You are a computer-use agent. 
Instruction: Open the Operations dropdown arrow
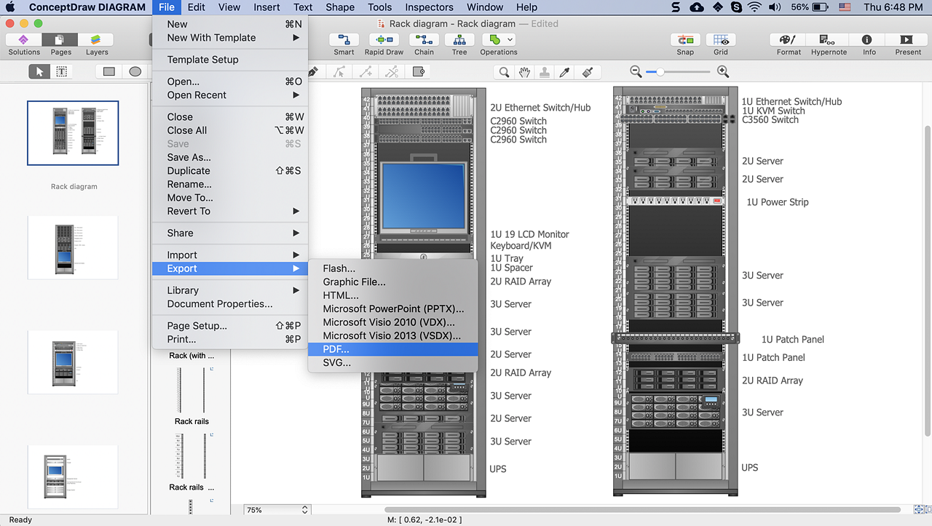coord(510,40)
